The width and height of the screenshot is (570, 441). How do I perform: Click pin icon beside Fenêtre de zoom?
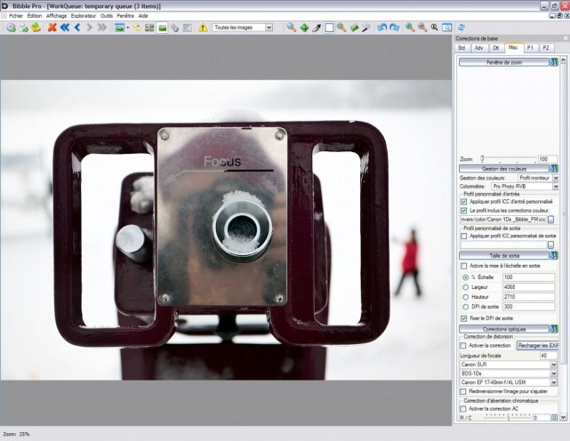coord(554,62)
